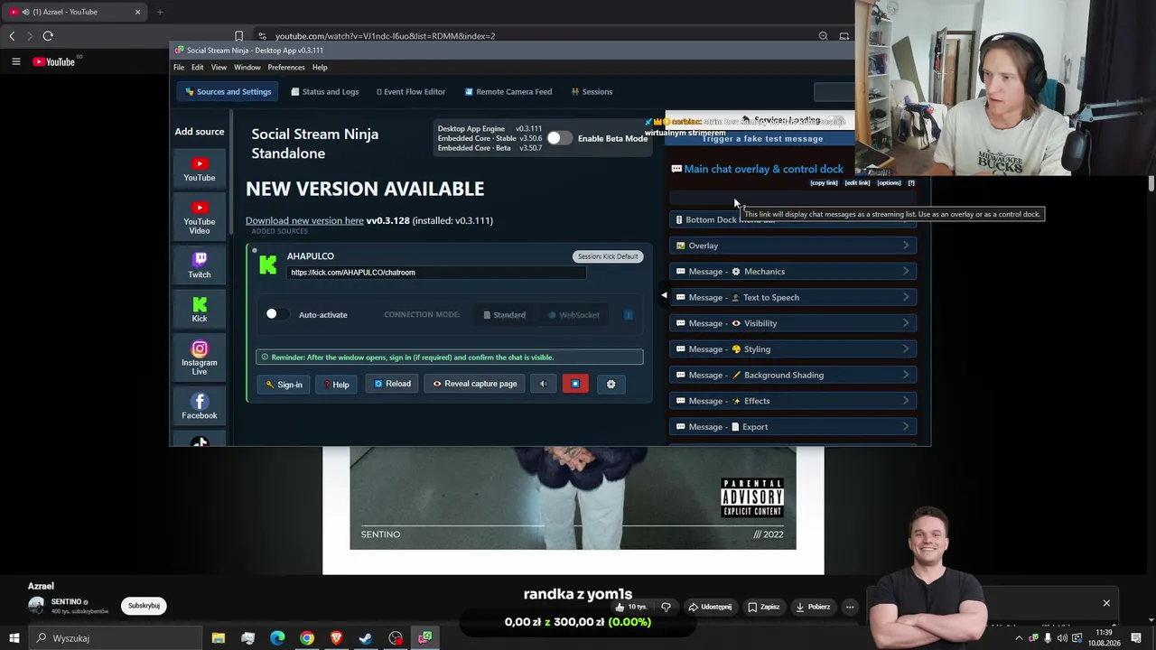
Task: Close the webcam overlay with X
Action: 1106,603
